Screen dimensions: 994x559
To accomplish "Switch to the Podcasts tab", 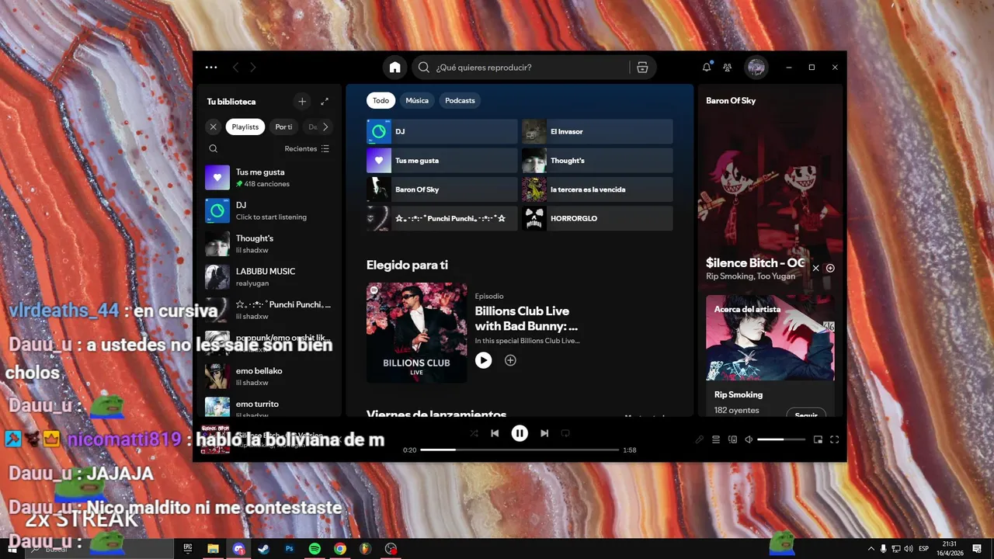I will click(460, 100).
